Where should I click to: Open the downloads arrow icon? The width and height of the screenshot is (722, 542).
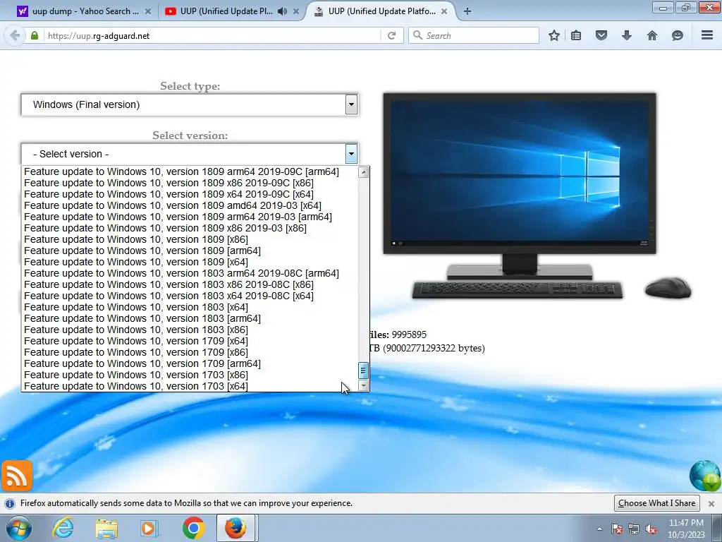pyautogui.click(x=627, y=35)
